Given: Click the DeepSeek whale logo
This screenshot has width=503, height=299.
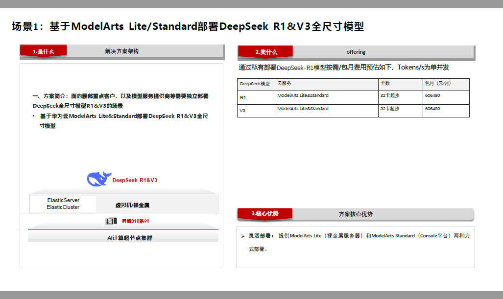Looking at the screenshot, I should (99, 179).
